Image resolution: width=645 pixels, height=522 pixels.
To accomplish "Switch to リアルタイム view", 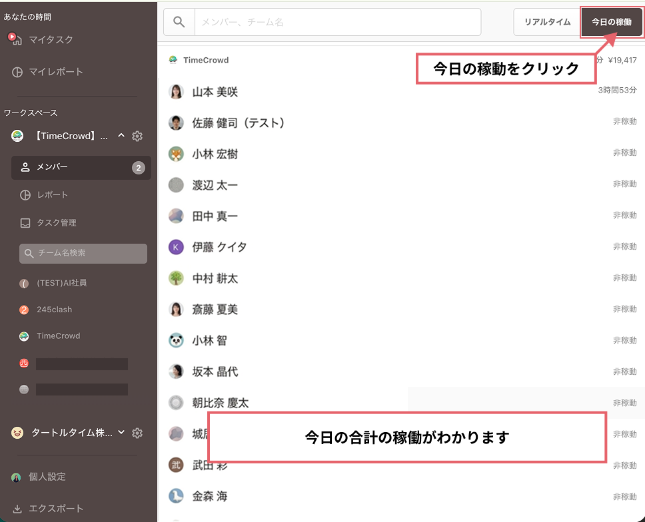I will pyautogui.click(x=547, y=22).
